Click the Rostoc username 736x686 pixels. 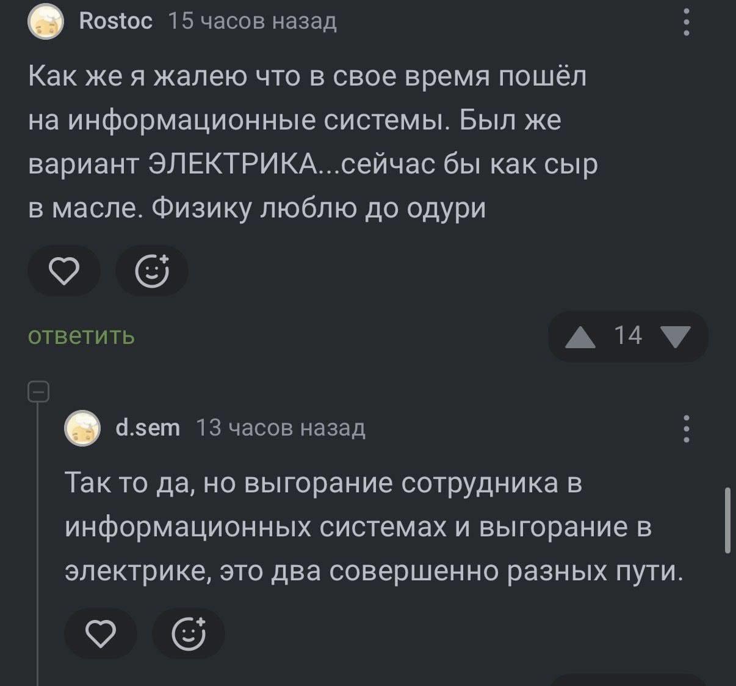coord(115,21)
